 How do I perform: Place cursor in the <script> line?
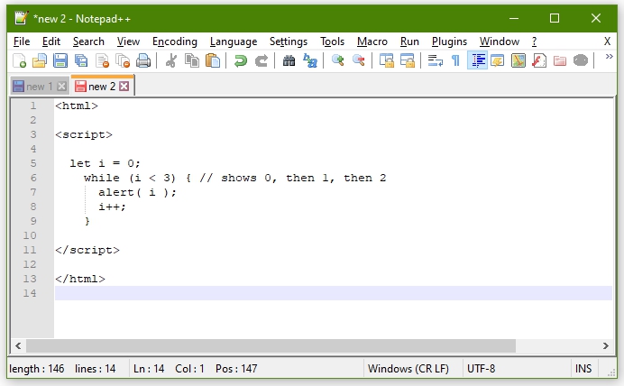[x=84, y=135]
